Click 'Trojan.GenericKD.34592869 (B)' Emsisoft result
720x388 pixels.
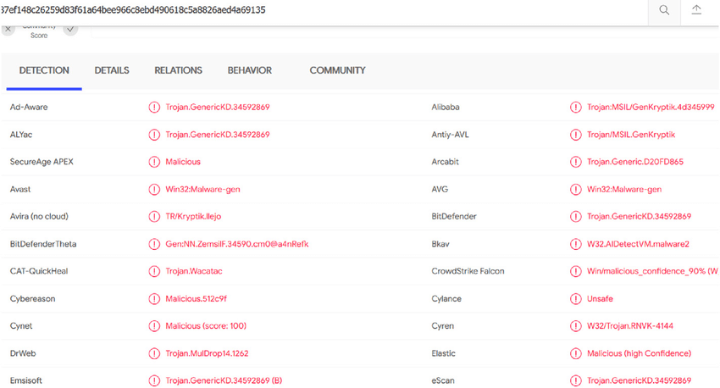pos(224,380)
